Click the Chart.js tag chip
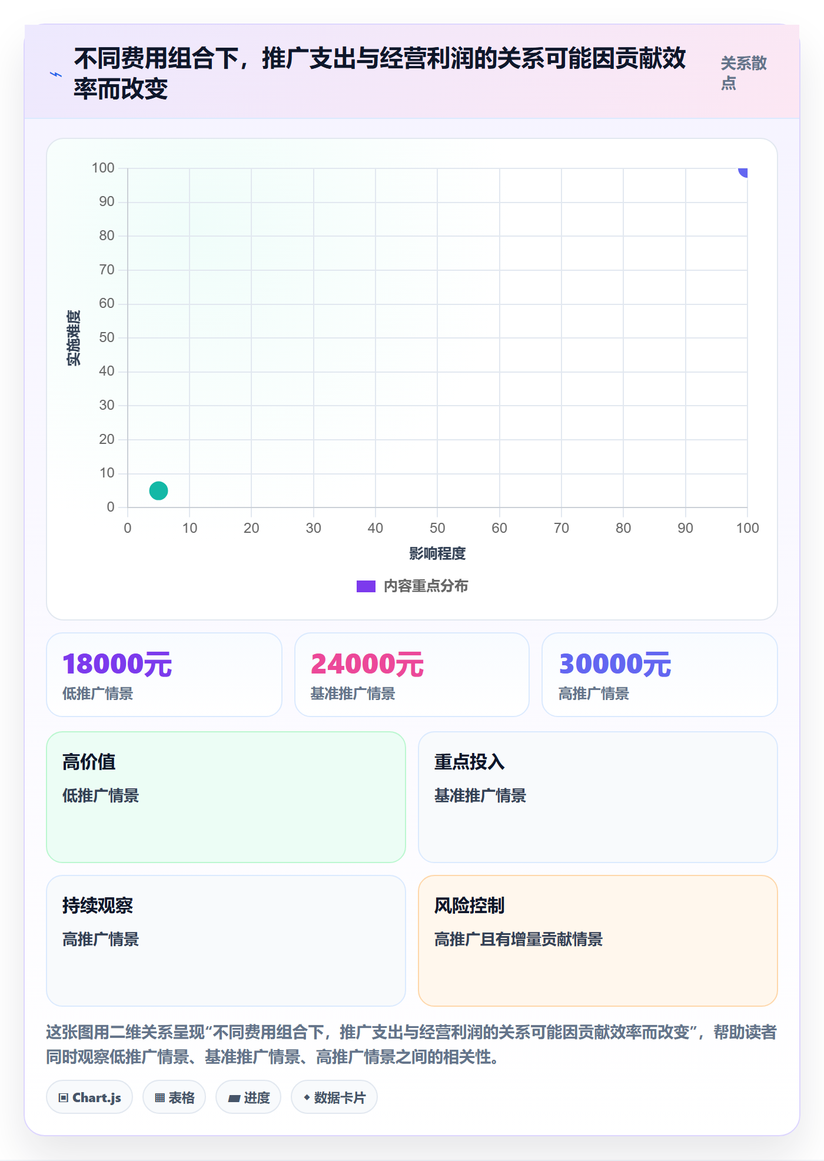Screen dimensions: 824x1161 [89, 1097]
